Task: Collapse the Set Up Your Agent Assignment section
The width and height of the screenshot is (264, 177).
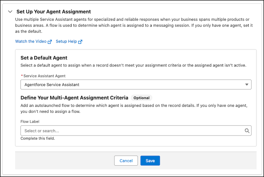Action: pos(10,12)
